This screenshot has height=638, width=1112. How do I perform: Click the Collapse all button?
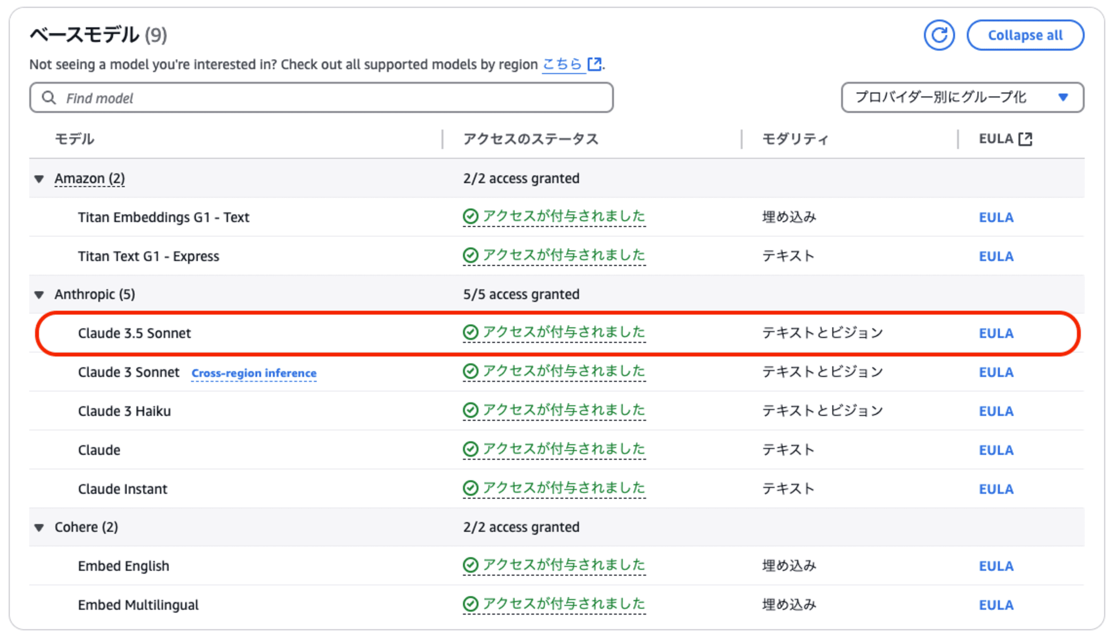point(1025,35)
